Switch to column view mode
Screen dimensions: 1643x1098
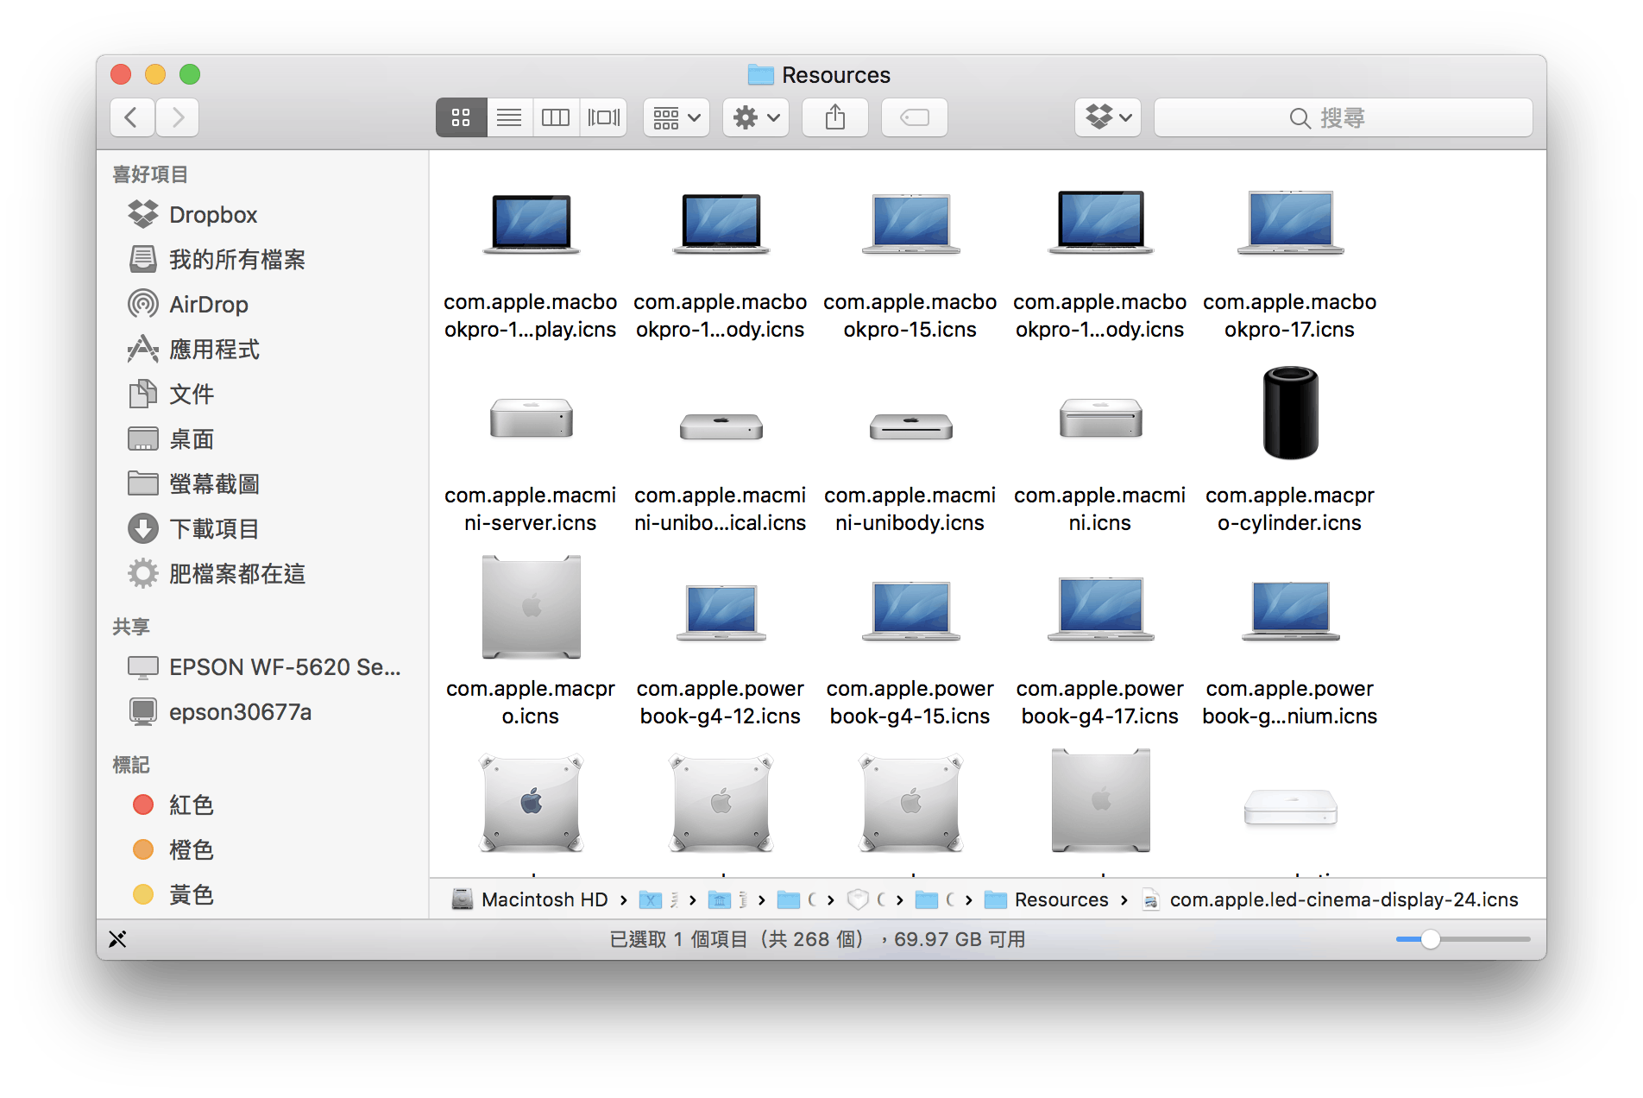coord(556,117)
